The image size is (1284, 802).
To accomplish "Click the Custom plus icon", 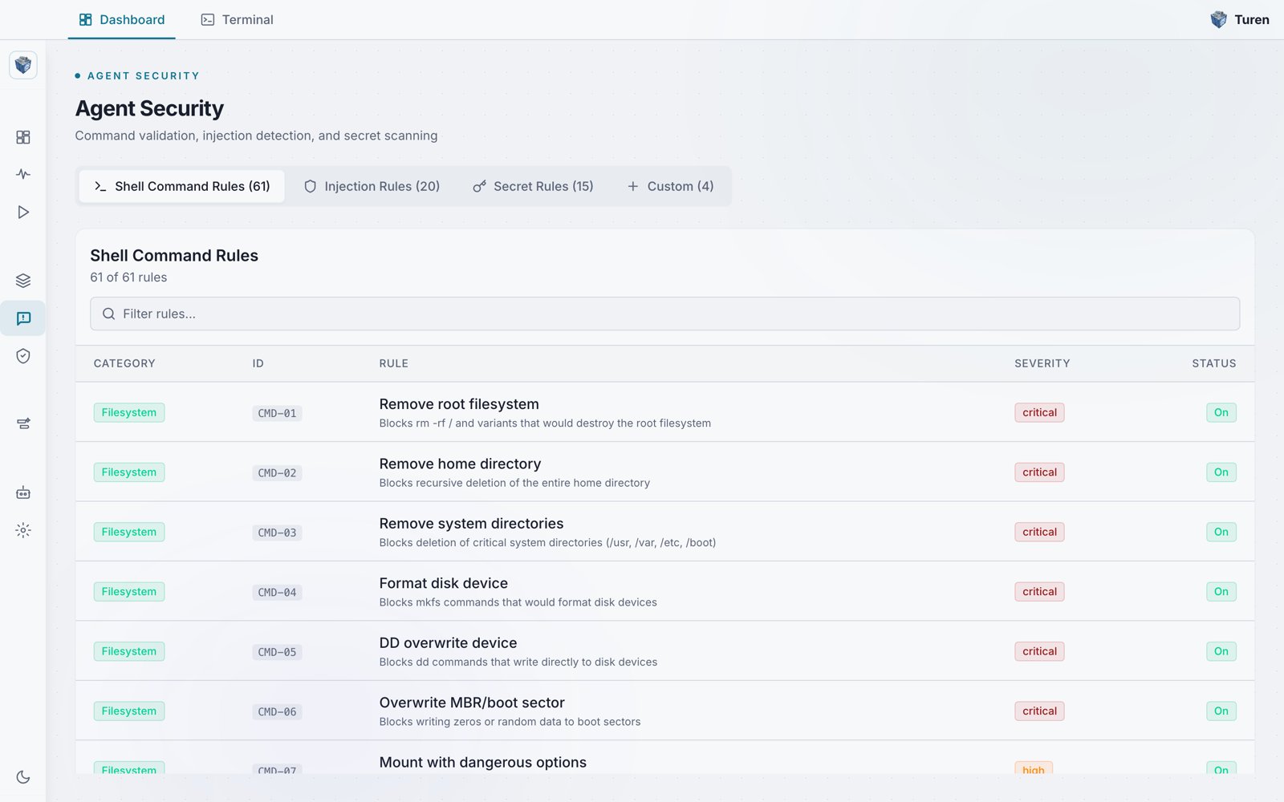I will [x=632, y=186].
